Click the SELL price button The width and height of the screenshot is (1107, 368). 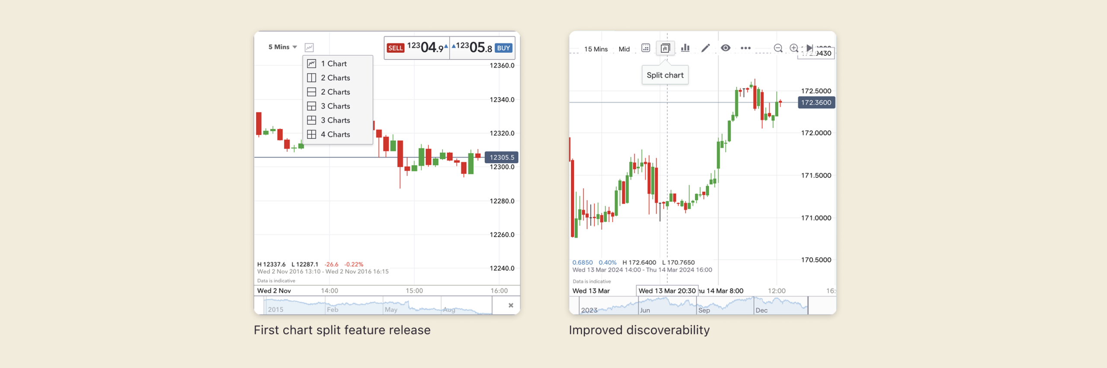[417, 48]
